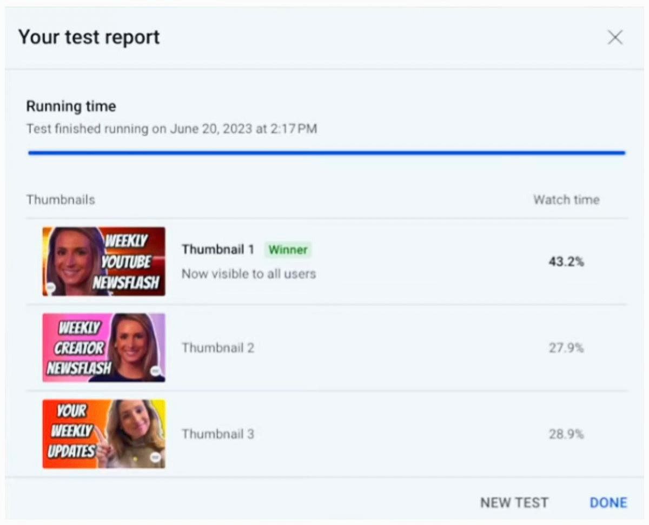Image resolution: width=649 pixels, height=525 pixels.
Task: Open the Weekly Creator Newsflash thumbnail
Action: [104, 348]
